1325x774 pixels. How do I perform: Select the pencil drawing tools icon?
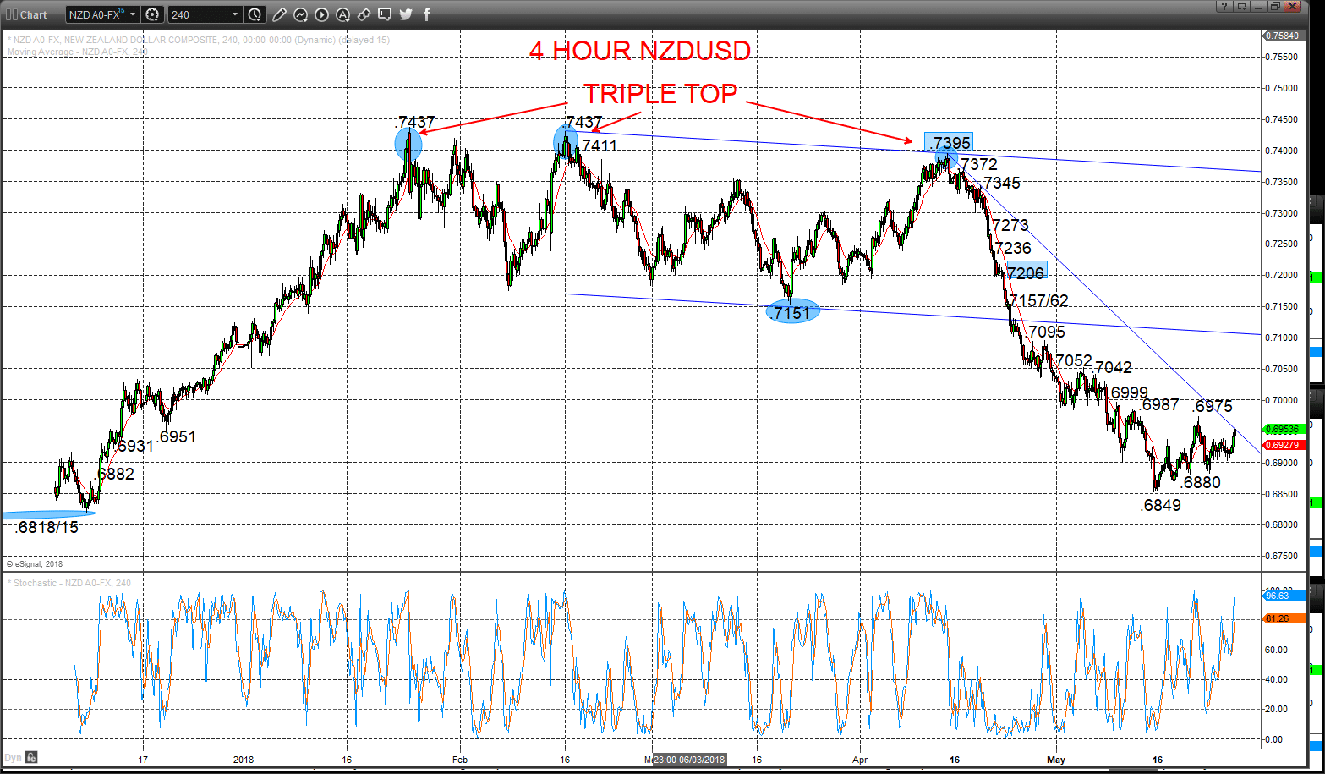(280, 14)
